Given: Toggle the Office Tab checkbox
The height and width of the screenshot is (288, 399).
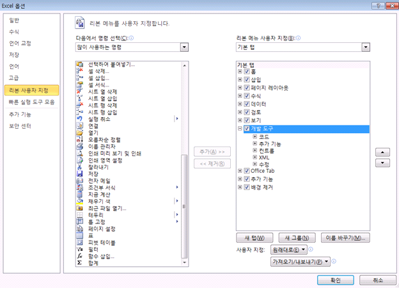Looking at the screenshot, I should click(247, 171).
